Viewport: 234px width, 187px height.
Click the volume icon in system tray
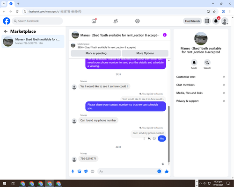205,183
